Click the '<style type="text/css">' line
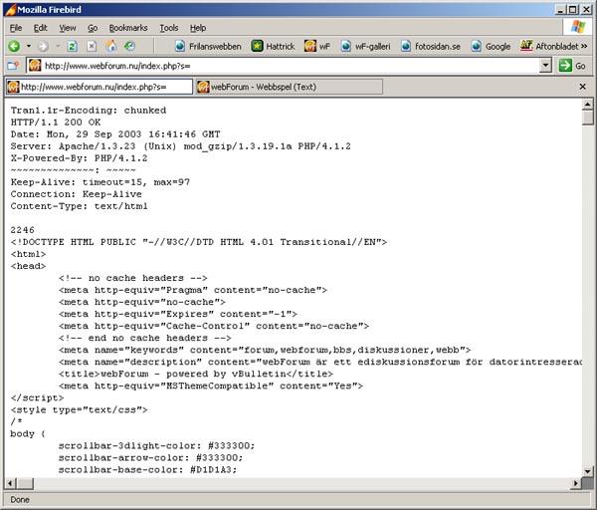The height and width of the screenshot is (510, 597). coord(79,409)
